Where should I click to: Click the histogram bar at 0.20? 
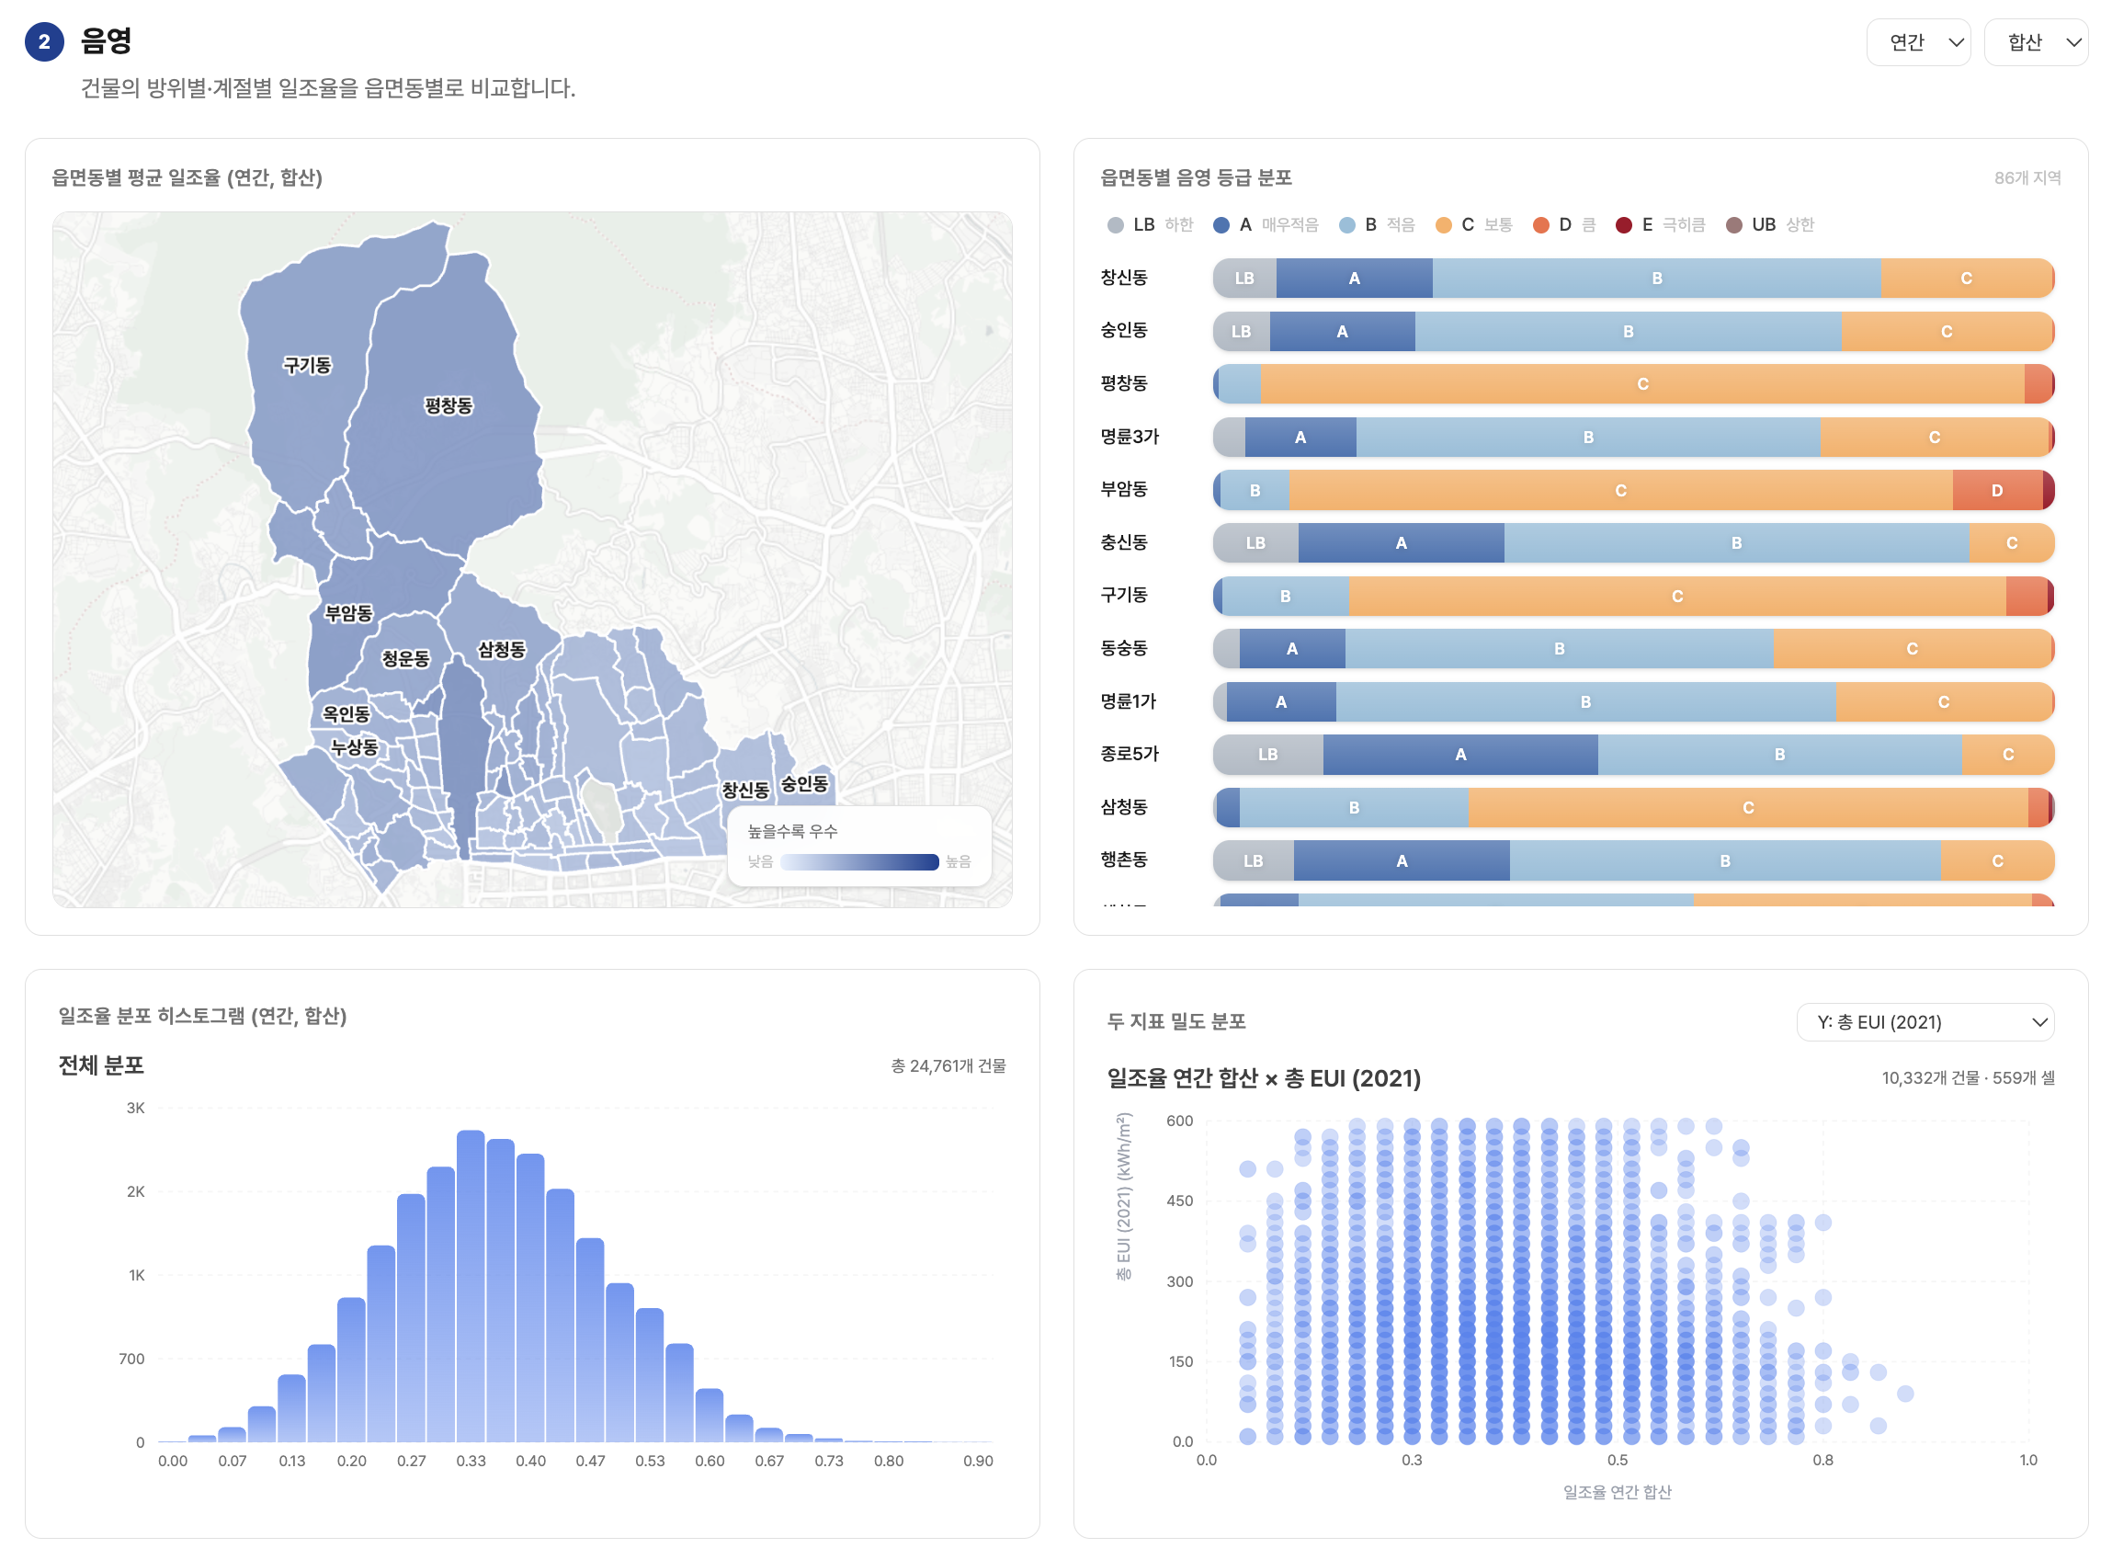351,1369
